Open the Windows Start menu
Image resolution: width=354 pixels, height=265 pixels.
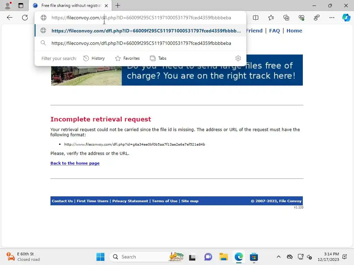tap(100, 257)
